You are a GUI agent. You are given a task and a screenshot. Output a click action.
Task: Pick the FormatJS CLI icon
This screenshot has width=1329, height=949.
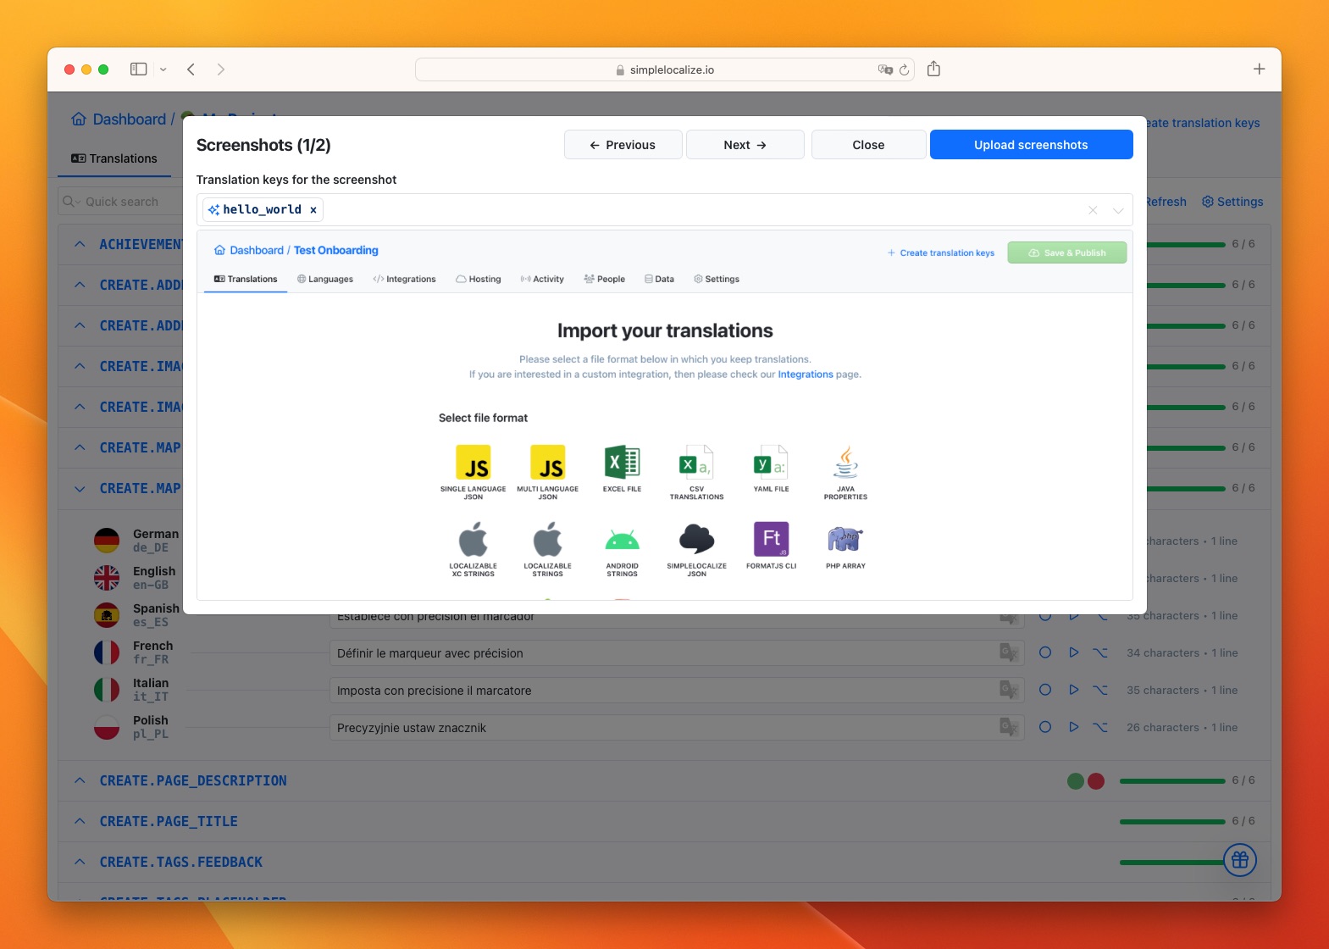[771, 539]
